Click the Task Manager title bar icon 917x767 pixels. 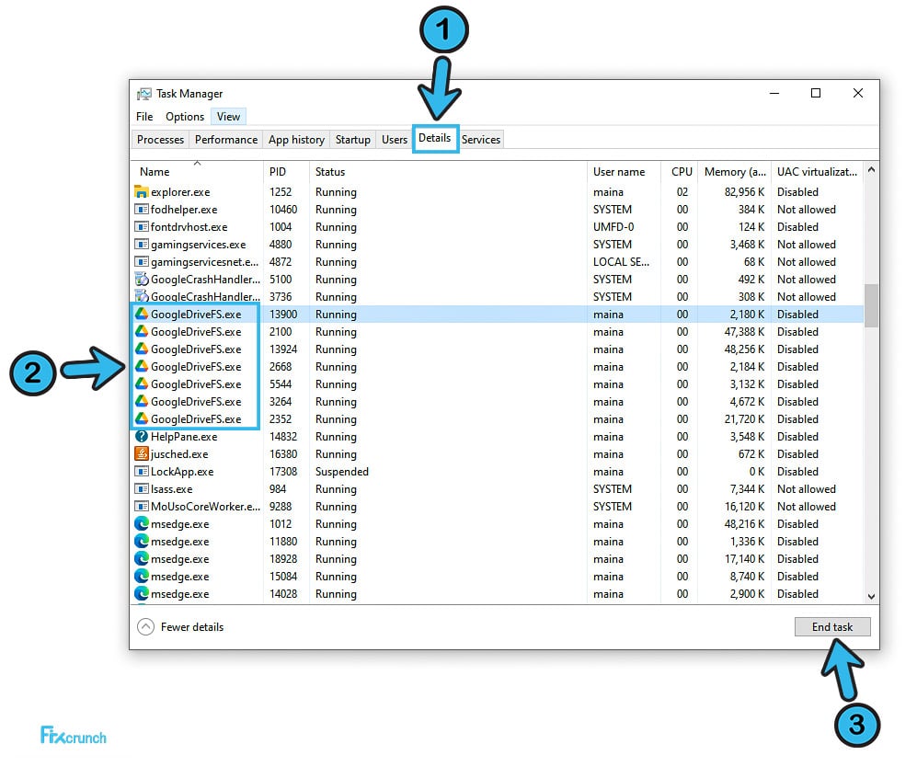tap(143, 94)
